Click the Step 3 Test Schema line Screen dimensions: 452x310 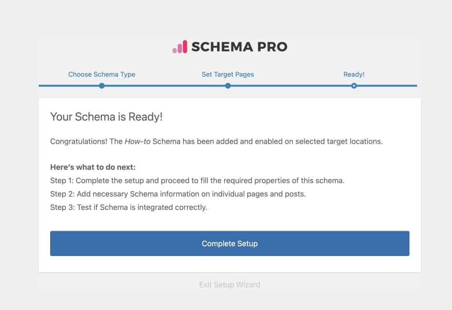point(129,208)
